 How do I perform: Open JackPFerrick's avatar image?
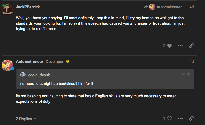pyautogui.click(x=8, y=10)
